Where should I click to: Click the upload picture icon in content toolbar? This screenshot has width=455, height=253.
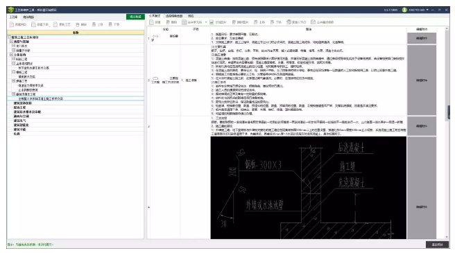[x=212, y=22]
